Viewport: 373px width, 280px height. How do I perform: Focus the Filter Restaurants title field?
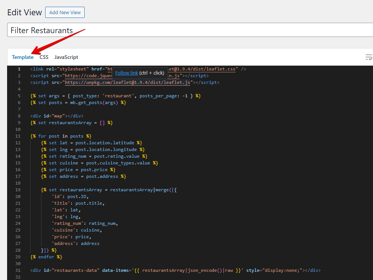tap(186, 30)
